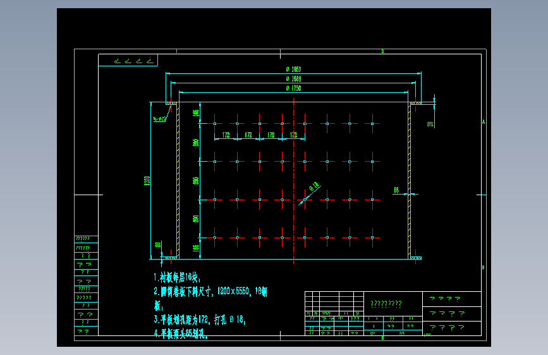Viewport: 548px width, 355px height.
Task: Select the 16-ø22 flange hole callout
Action: click(x=159, y=119)
